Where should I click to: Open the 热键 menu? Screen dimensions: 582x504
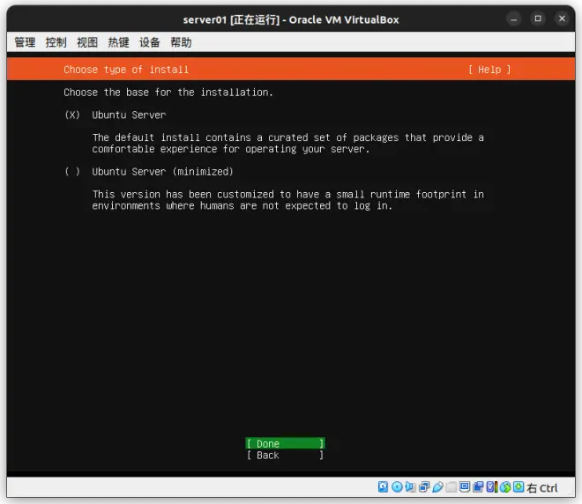click(x=118, y=42)
